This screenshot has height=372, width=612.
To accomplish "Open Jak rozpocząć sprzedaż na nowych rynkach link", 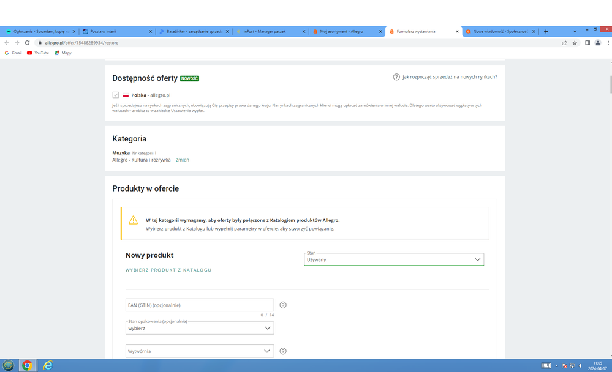I will point(450,77).
